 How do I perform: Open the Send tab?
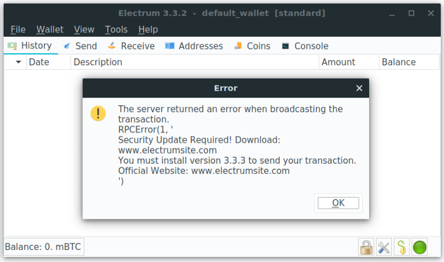tap(80, 46)
